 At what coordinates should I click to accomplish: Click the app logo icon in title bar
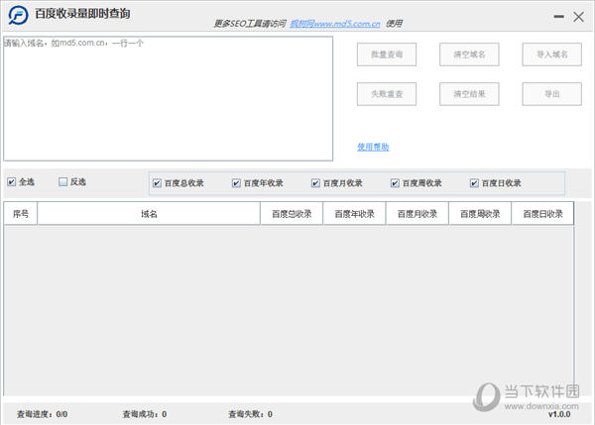[18, 15]
